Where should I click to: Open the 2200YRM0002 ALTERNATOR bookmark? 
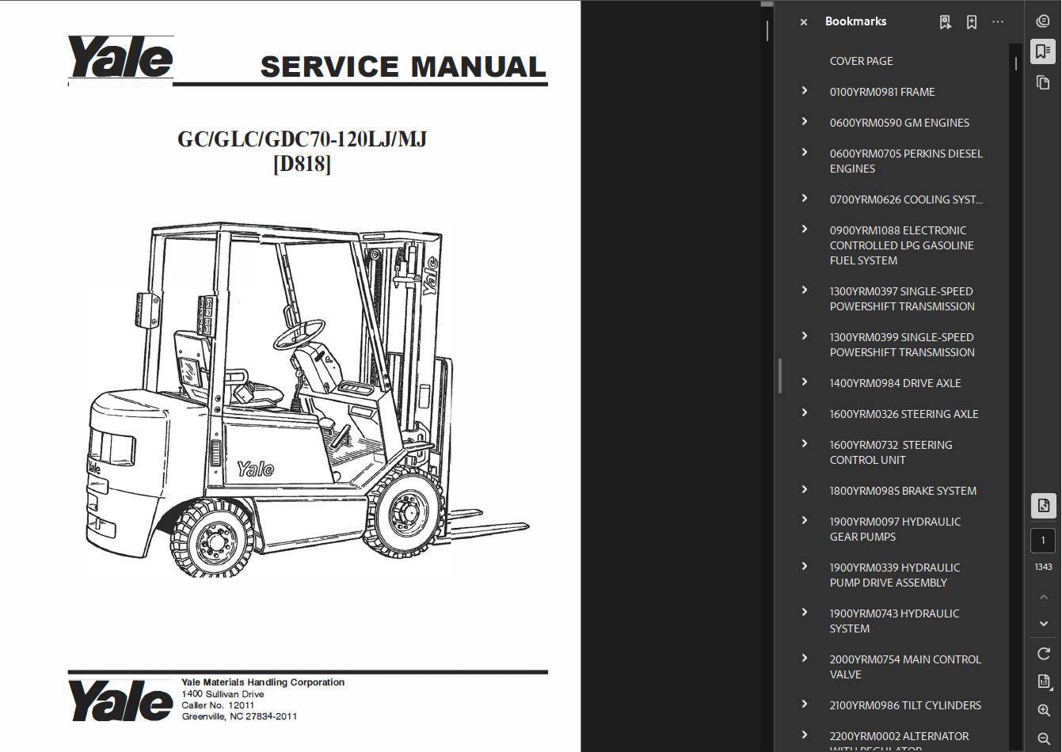899,742
